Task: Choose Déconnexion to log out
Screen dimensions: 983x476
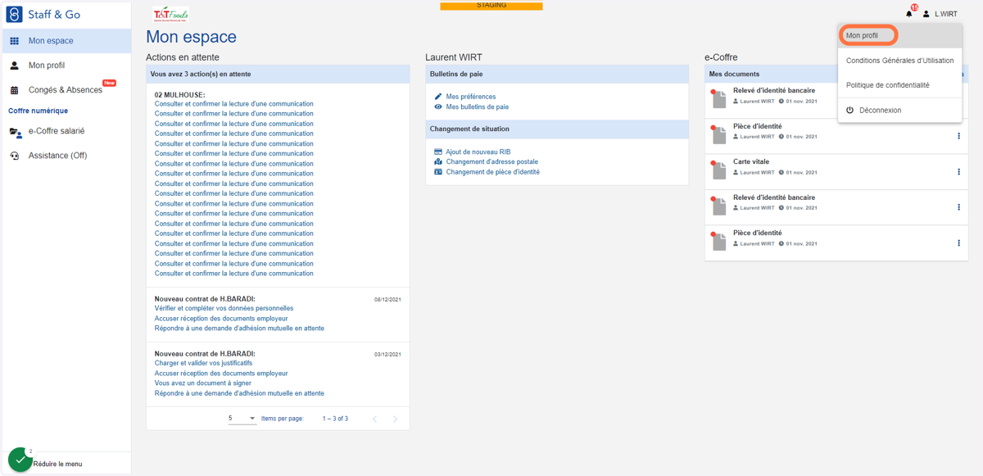Action: point(899,110)
